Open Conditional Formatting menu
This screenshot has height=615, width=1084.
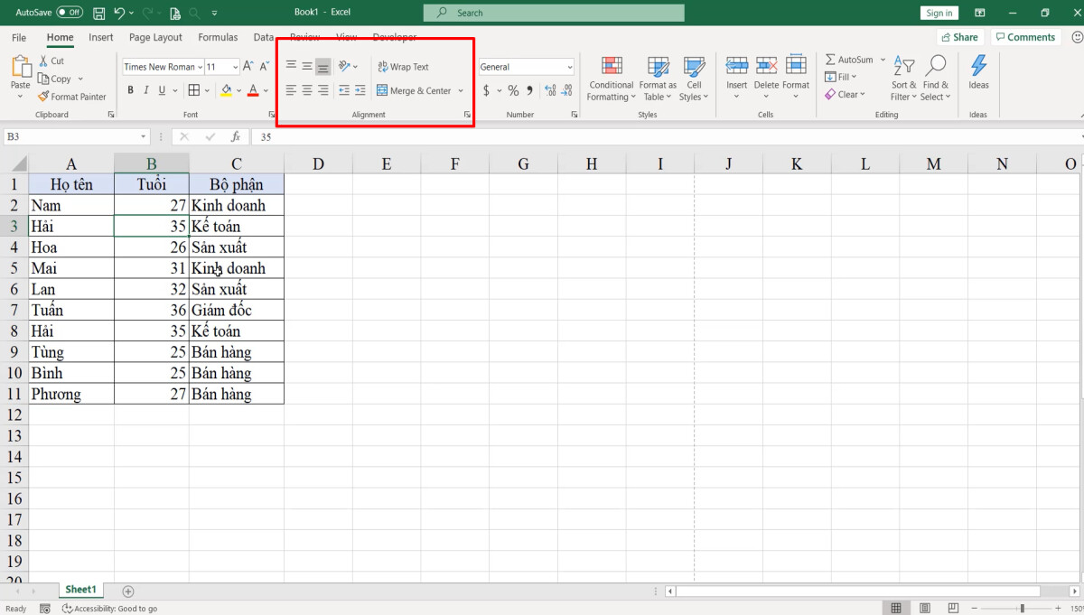tap(611, 79)
